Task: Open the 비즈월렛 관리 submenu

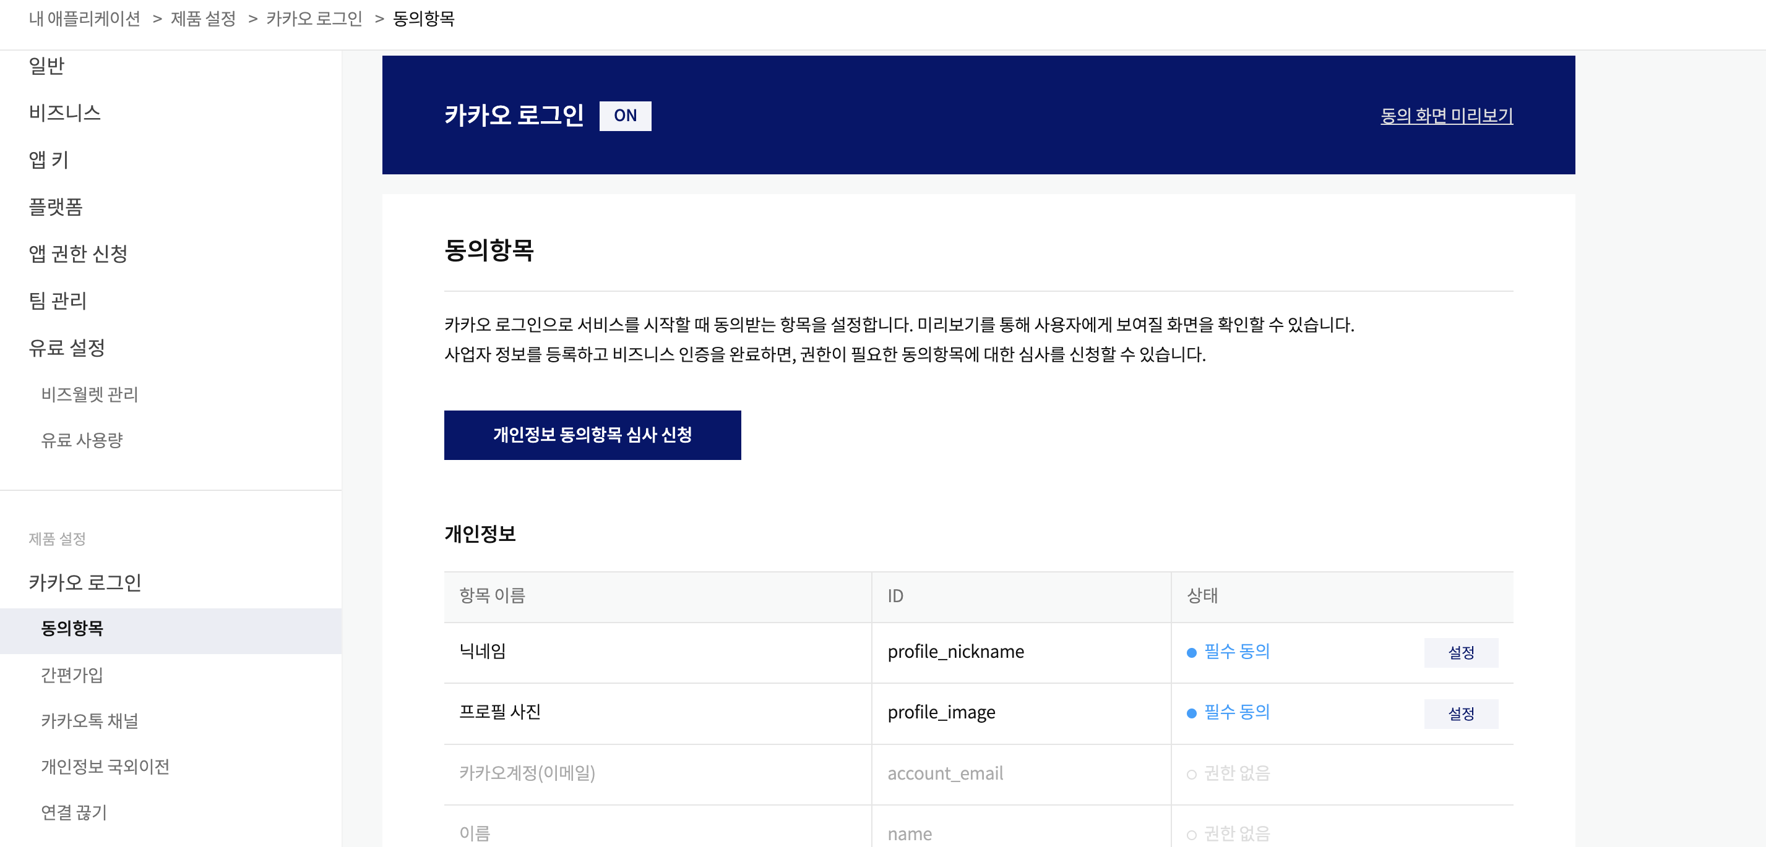Action: pyautogui.click(x=90, y=394)
